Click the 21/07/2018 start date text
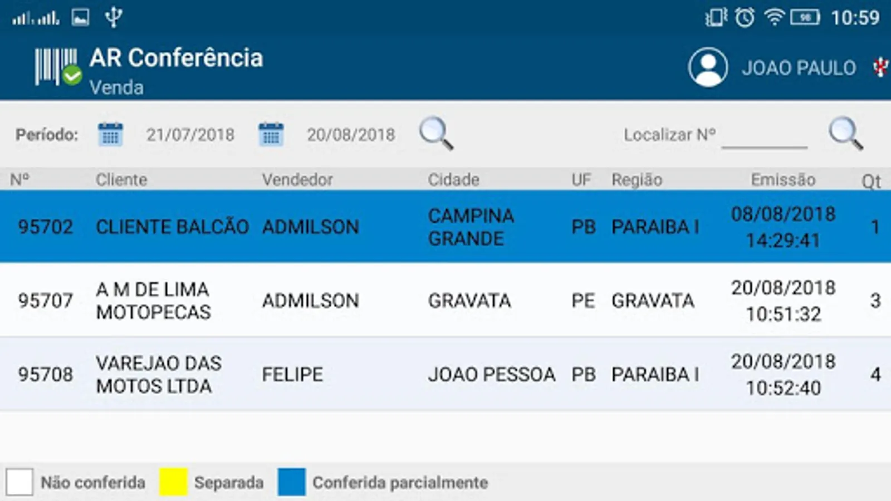The image size is (891, 501). click(x=190, y=135)
